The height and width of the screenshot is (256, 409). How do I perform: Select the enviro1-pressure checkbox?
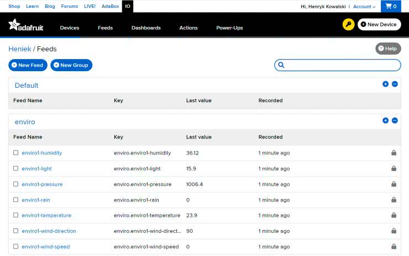16,184
